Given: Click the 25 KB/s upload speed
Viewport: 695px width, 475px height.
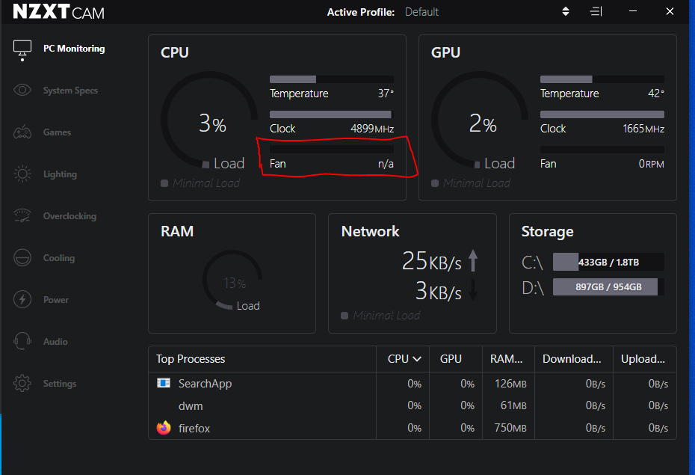Looking at the screenshot, I should 432,261.
